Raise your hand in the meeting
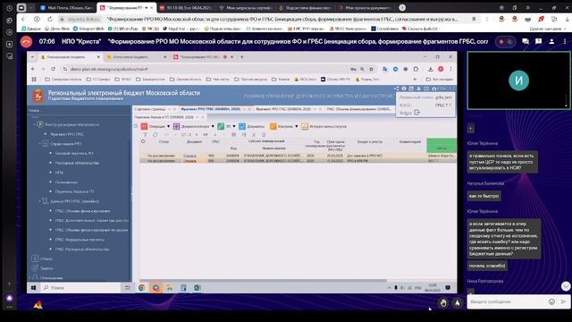 coord(443,302)
